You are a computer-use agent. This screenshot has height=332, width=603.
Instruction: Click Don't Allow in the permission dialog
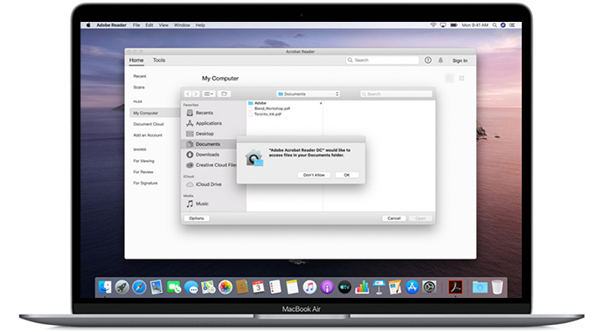[x=314, y=175]
